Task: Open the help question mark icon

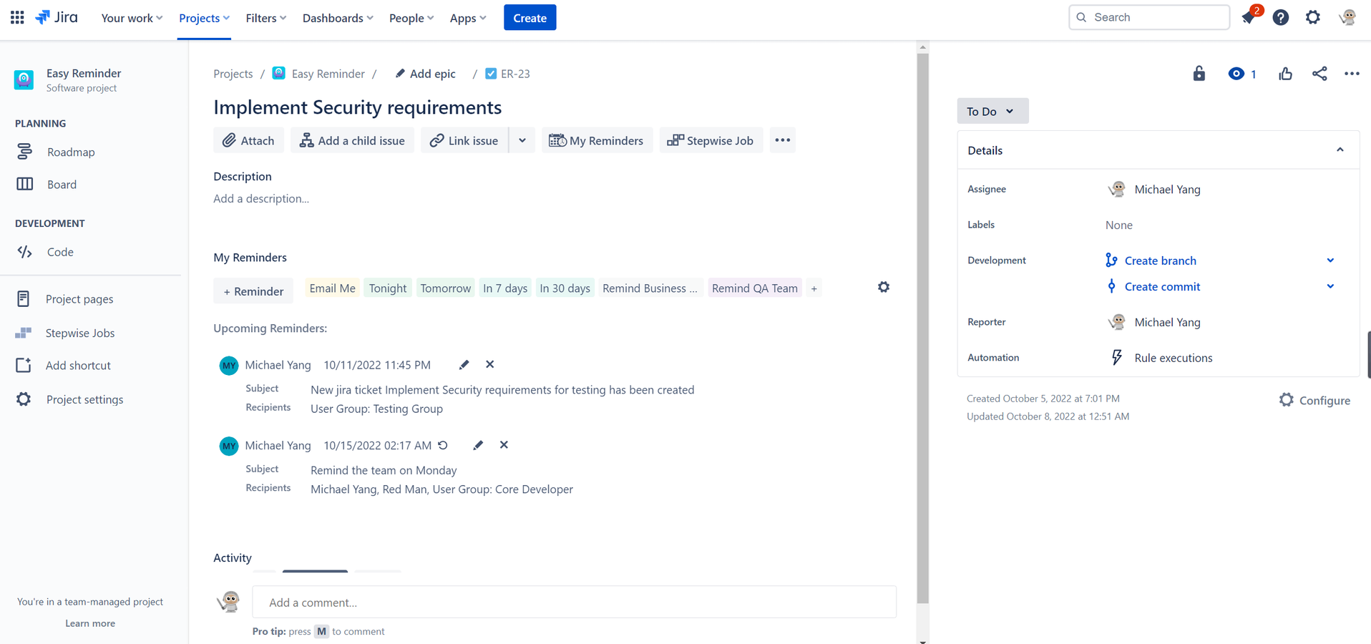Action: pos(1281,17)
